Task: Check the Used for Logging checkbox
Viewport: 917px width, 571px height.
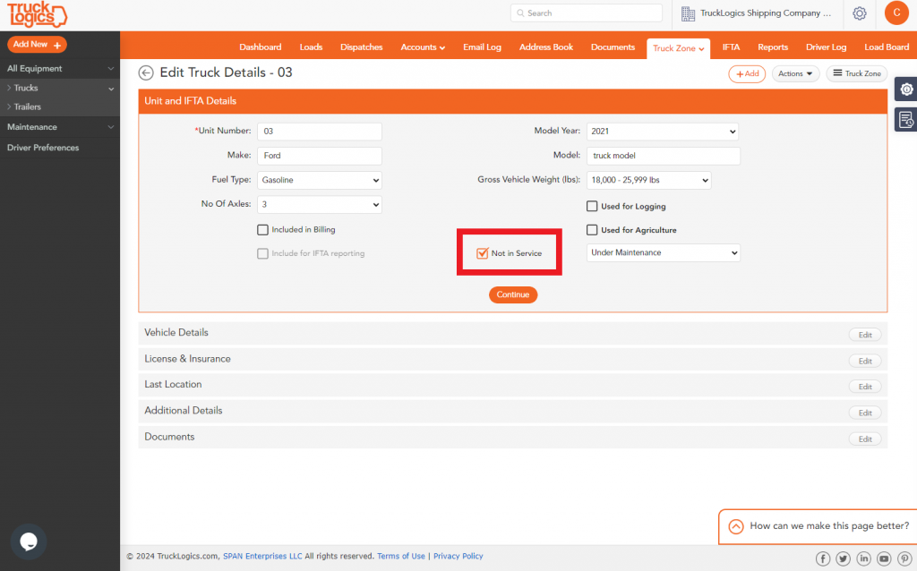Action: [592, 207]
